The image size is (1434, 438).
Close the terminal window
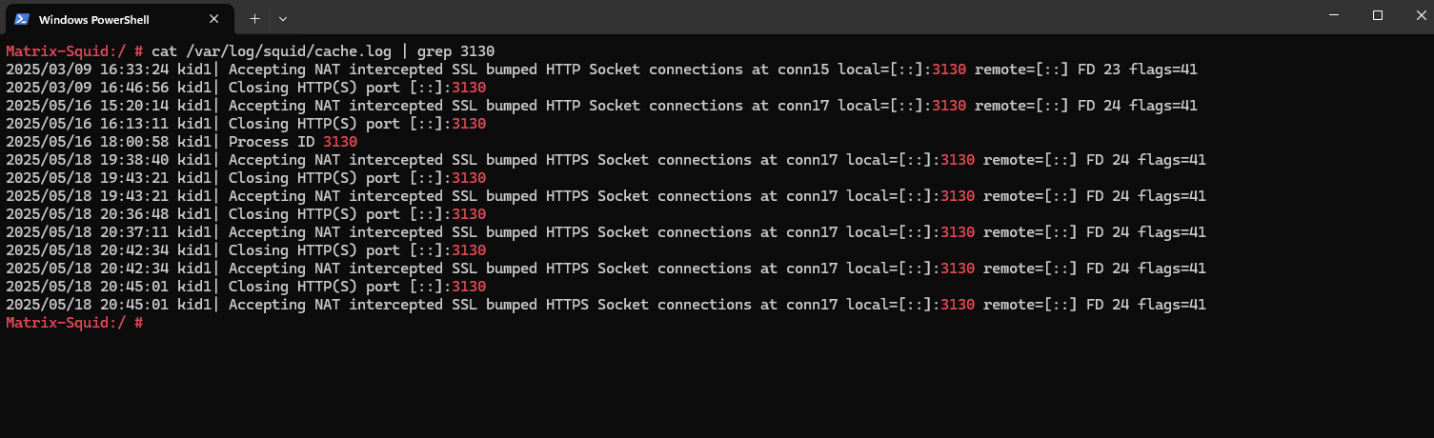(1416, 15)
